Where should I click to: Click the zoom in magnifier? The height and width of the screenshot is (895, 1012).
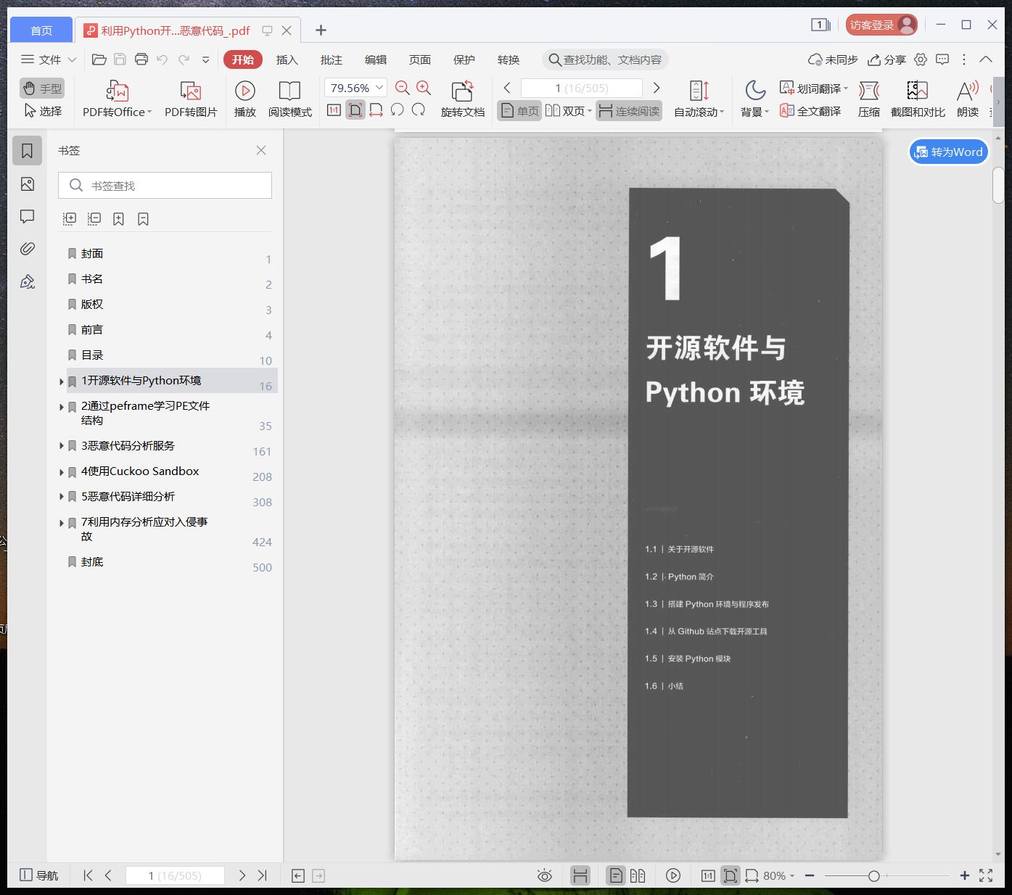click(424, 88)
